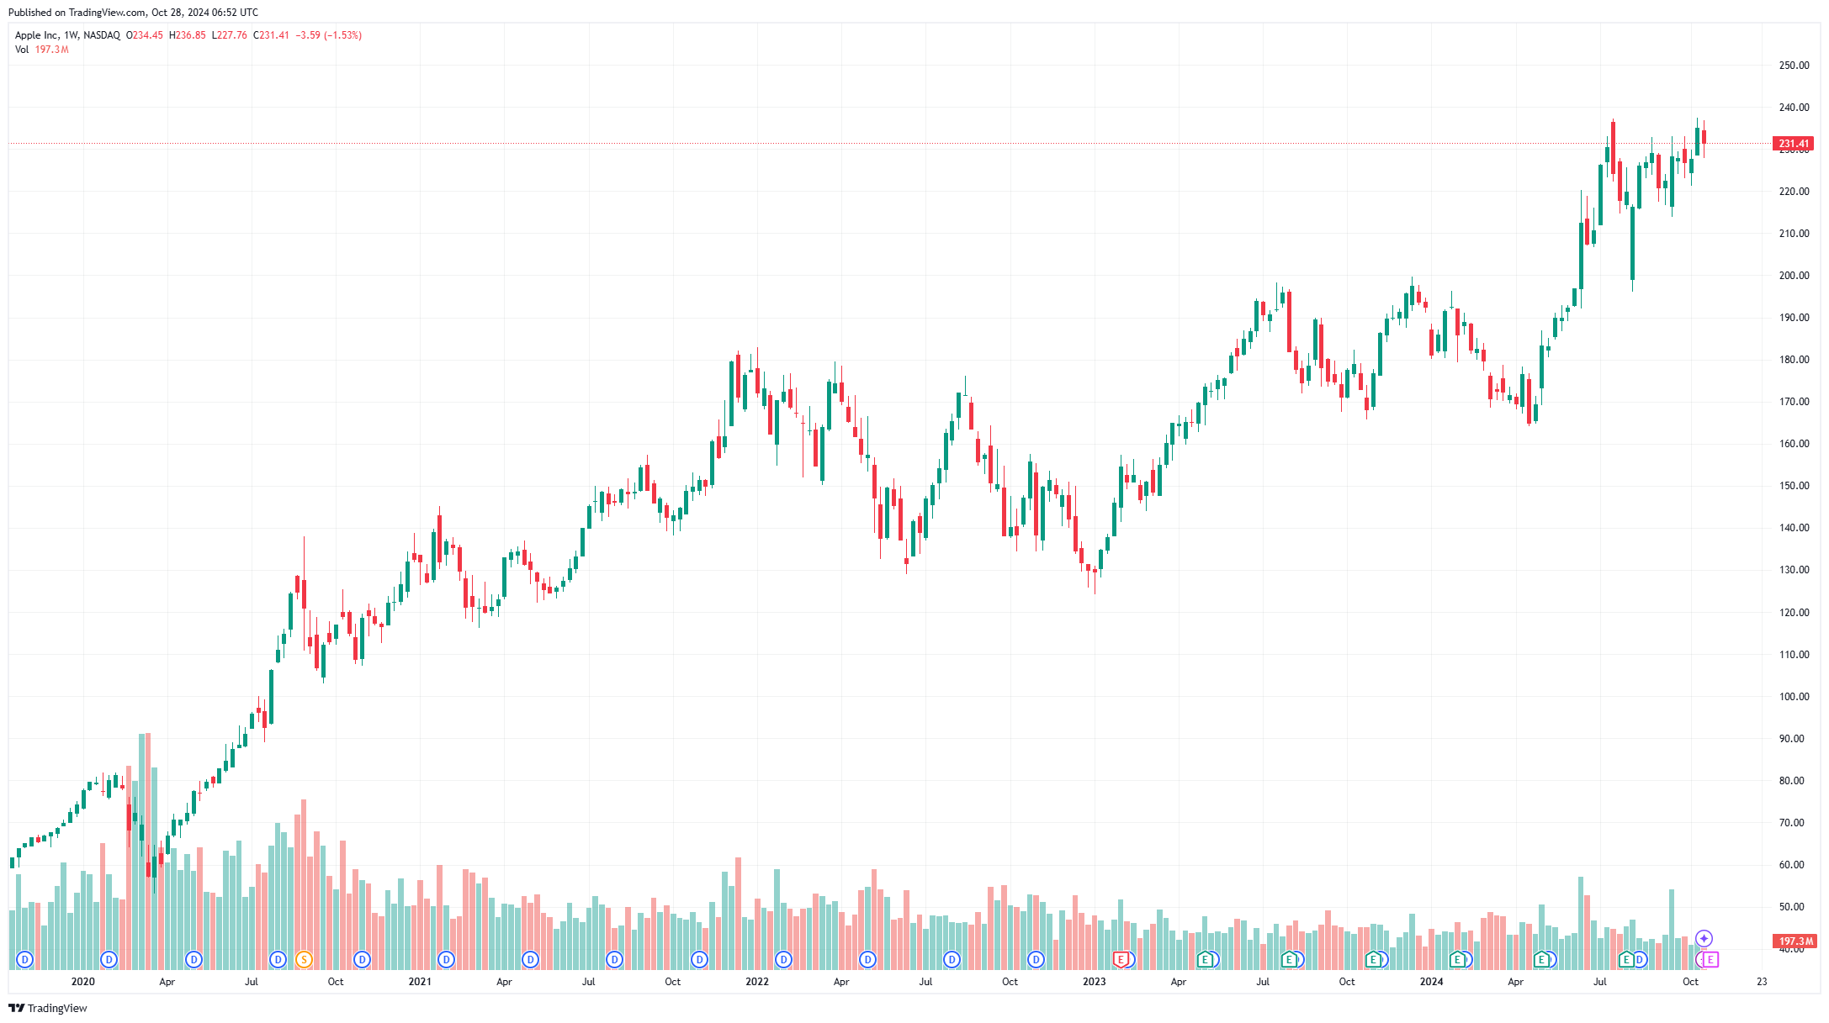Viewport: 1829px width, 1023px height.
Task: Click the 100.00 level on price scale
Action: coord(1794,697)
